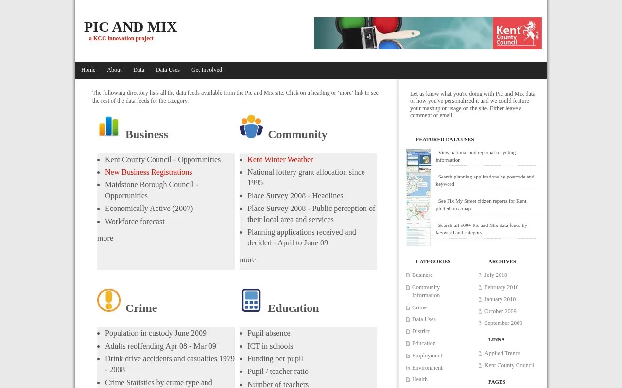Open the Applied Trends link
Screen dimensions: 622x388
point(502,353)
